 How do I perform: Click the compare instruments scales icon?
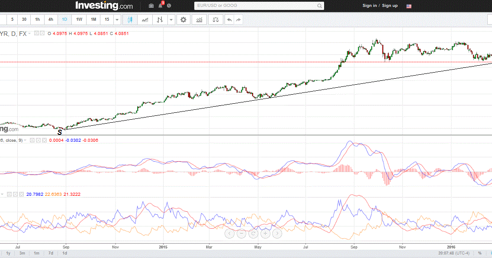[215, 19]
